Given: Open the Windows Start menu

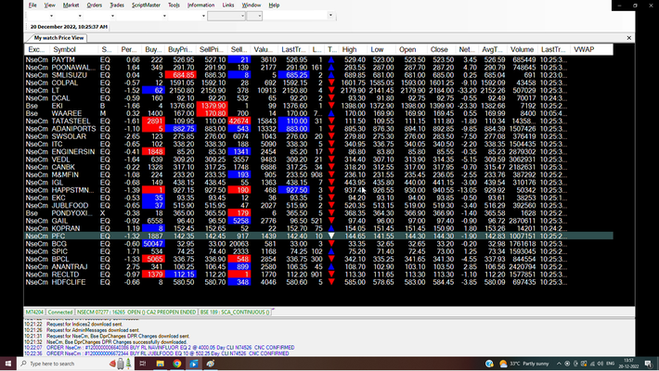Looking at the screenshot, I should click(8, 364).
